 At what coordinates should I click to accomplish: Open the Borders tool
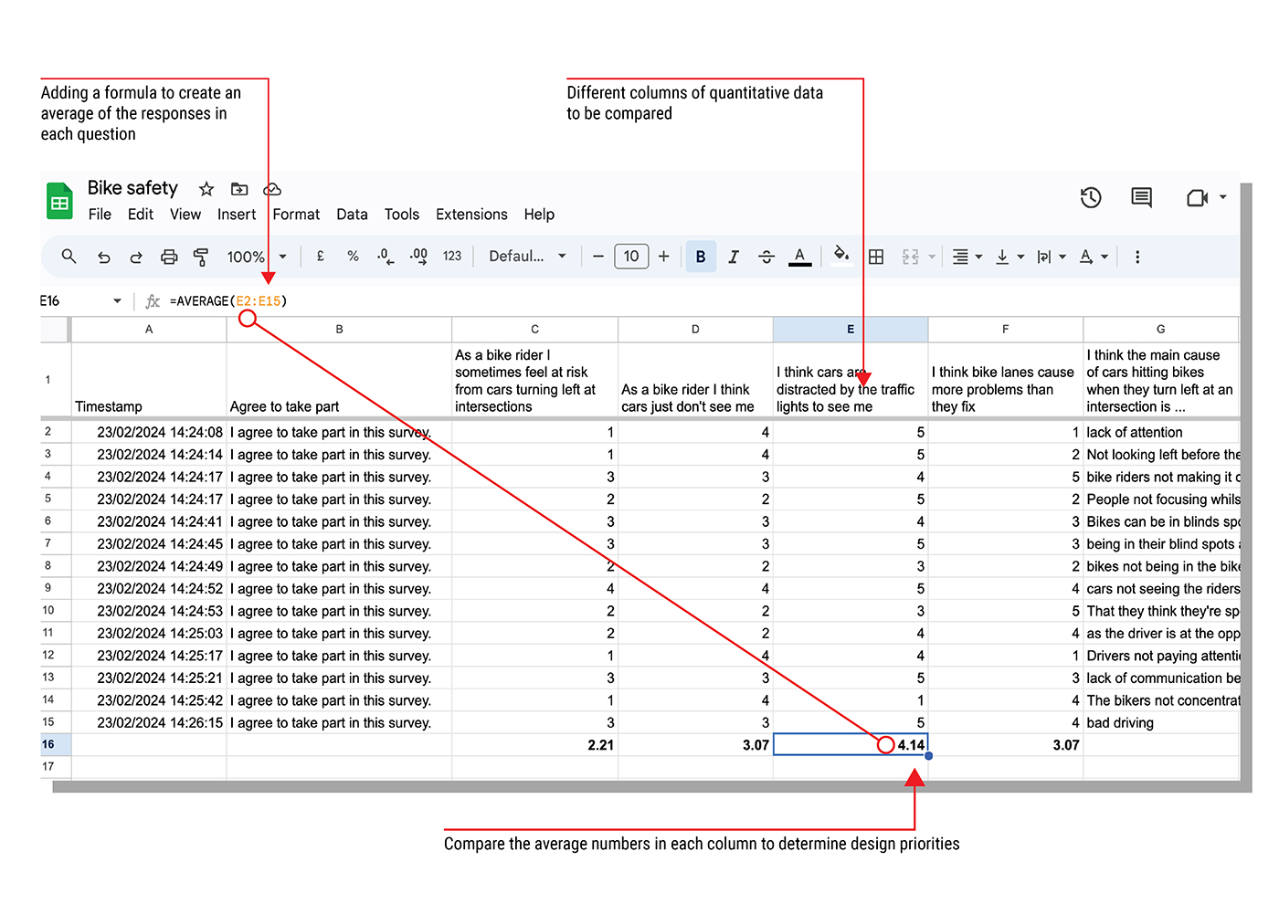[875, 257]
